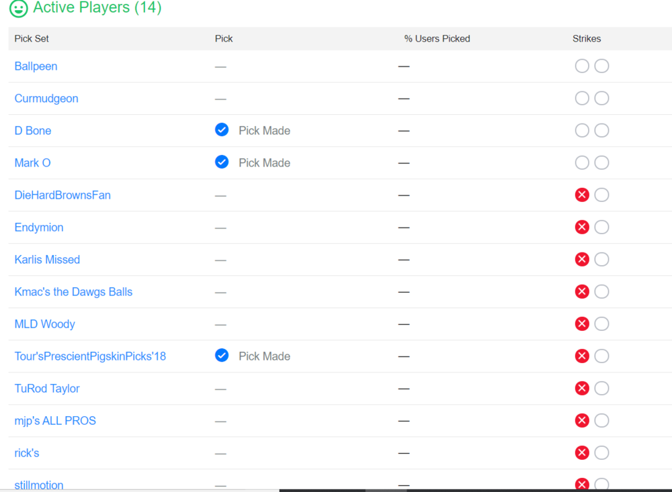The width and height of the screenshot is (672, 492).
Task: Click the horizontal scrollbar at the bottom
Action: pyautogui.click(x=336, y=490)
